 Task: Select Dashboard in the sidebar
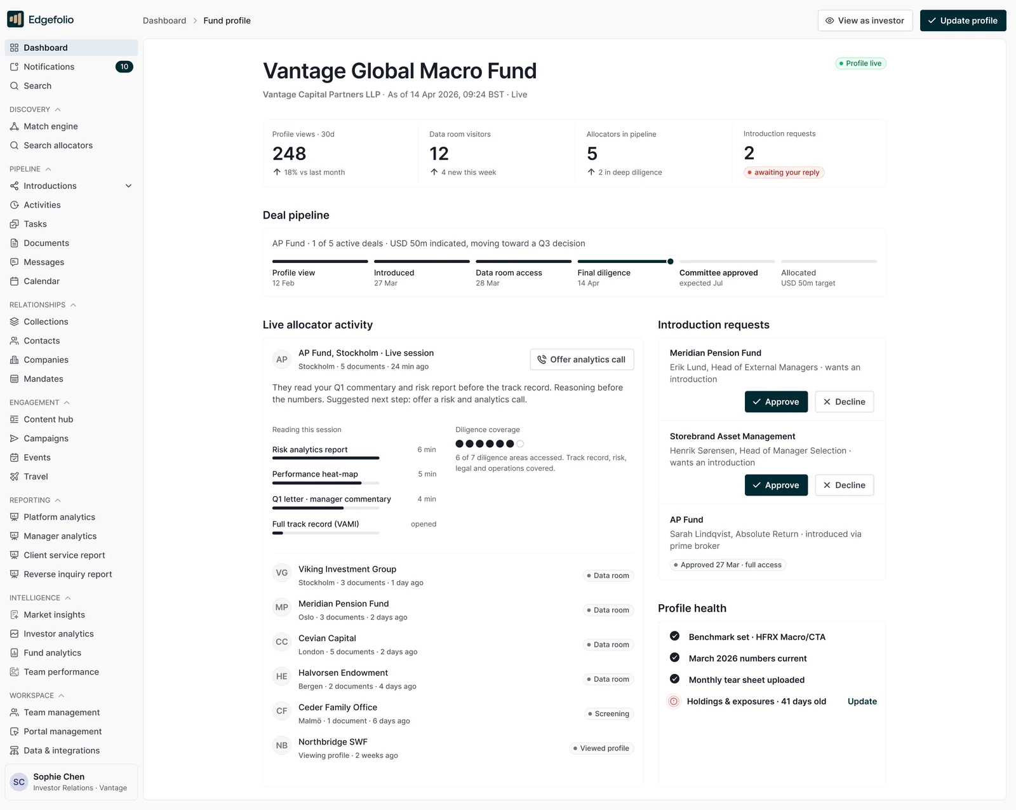tap(71, 48)
